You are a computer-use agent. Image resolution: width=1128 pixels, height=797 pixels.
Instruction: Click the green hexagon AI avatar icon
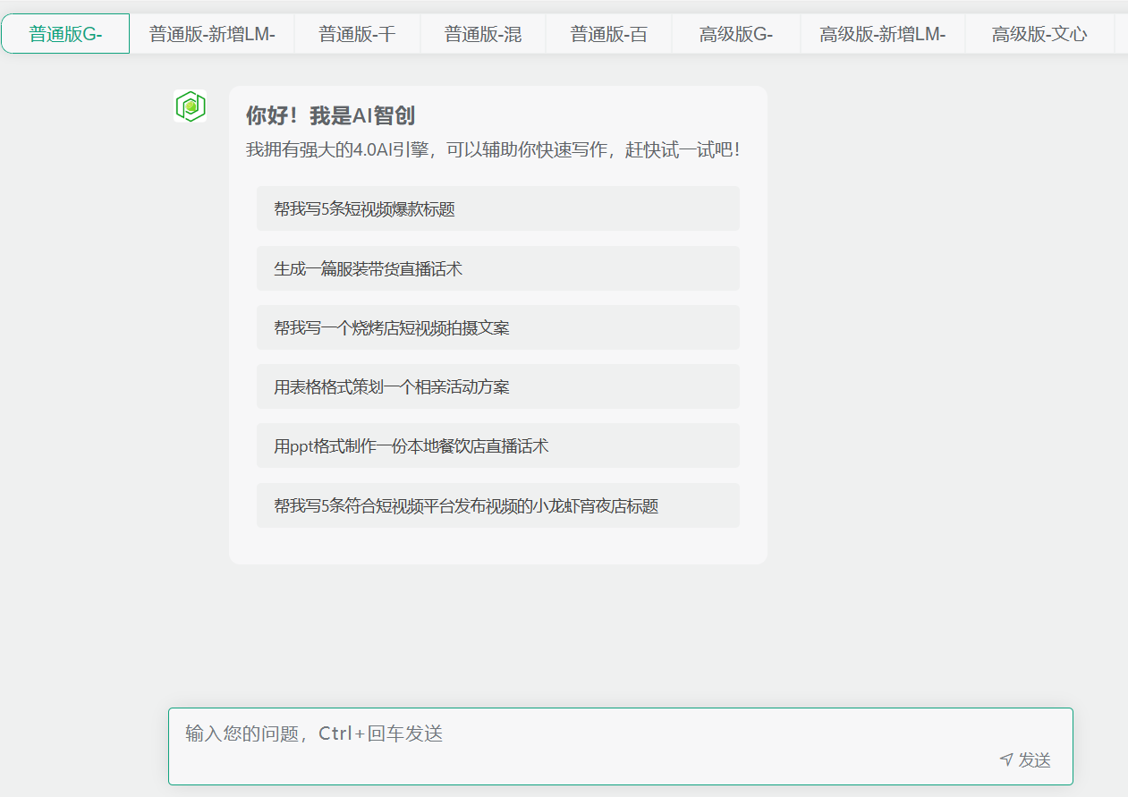point(190,106)
